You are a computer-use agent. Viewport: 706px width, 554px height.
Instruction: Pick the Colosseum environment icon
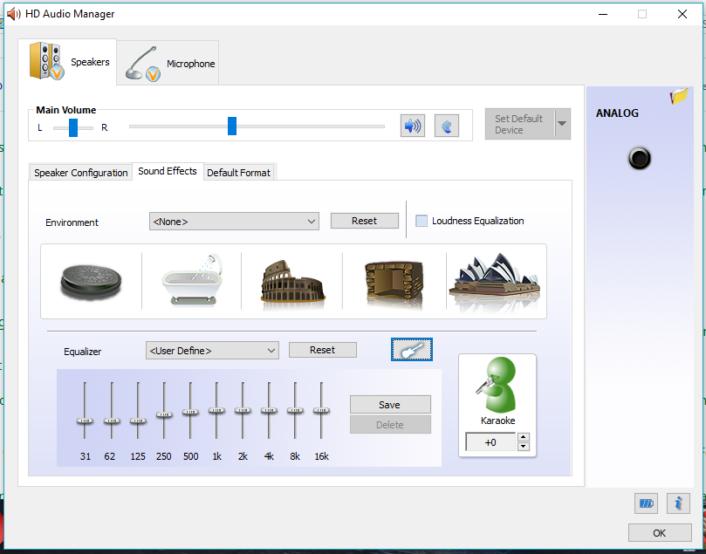pyautogui.click(x=291, y=281)
